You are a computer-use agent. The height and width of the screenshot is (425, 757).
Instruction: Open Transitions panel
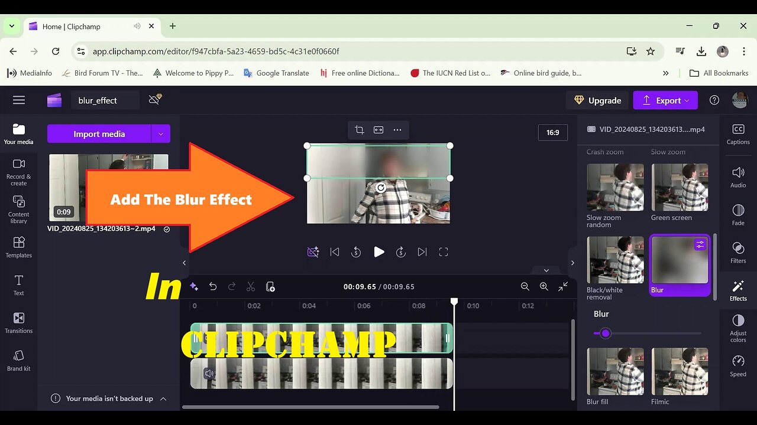tap(19, 323)
